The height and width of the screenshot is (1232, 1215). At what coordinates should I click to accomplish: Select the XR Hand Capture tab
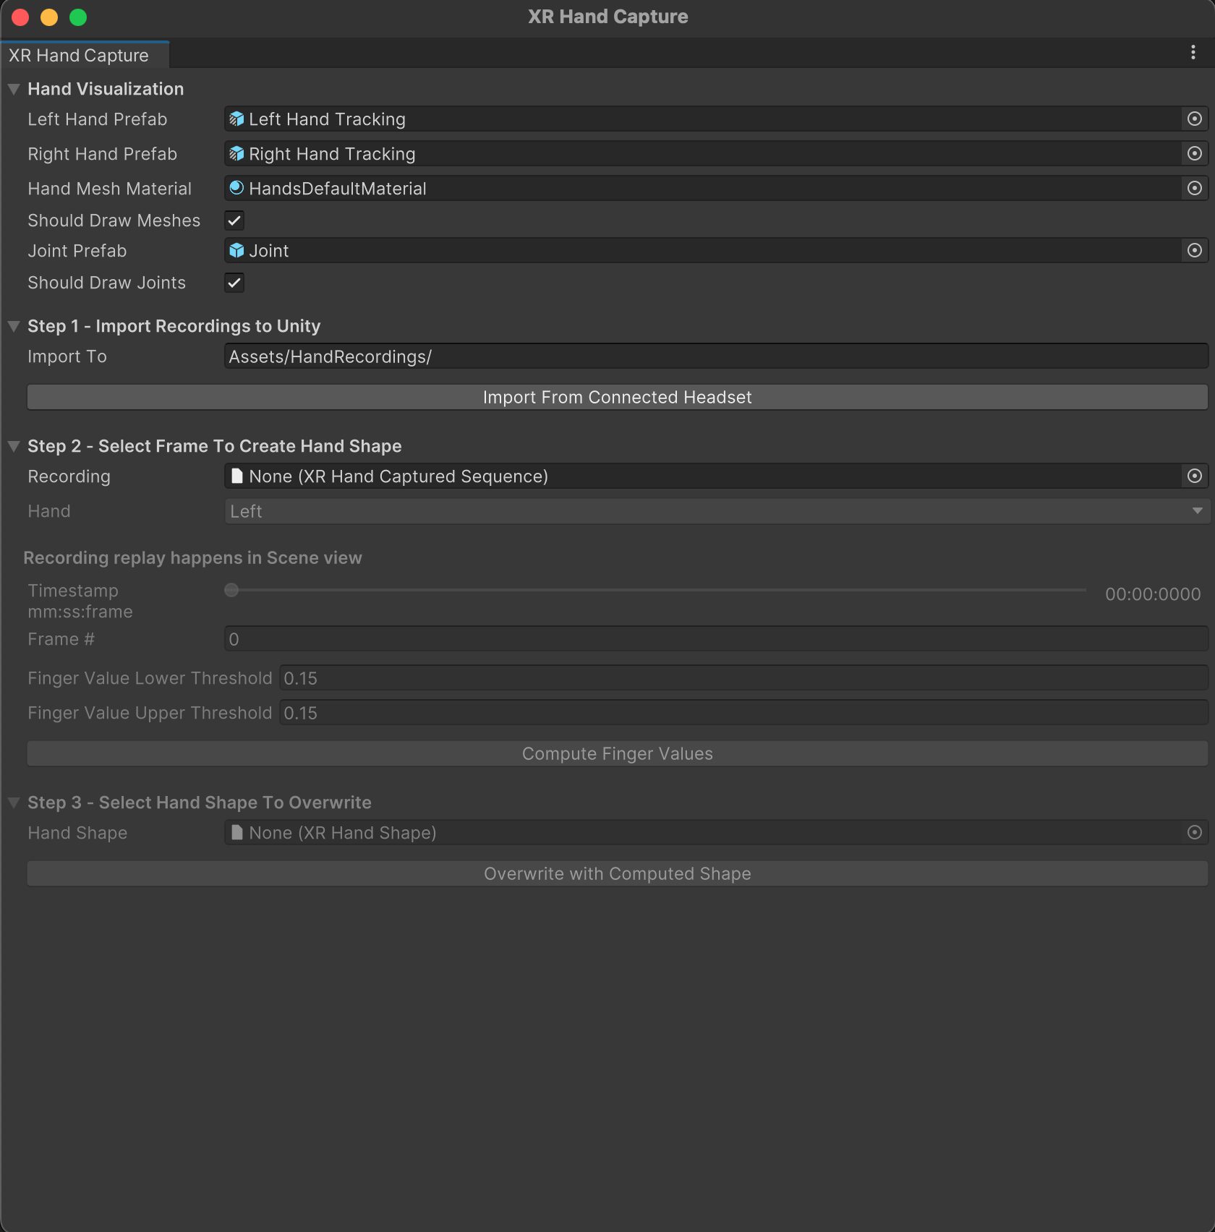[x=80, y=56]
